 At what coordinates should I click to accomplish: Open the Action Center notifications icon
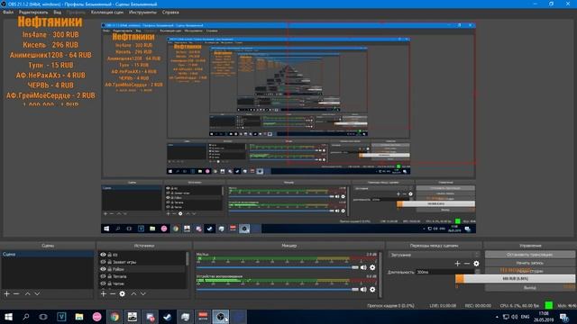[x=564, y=317]
